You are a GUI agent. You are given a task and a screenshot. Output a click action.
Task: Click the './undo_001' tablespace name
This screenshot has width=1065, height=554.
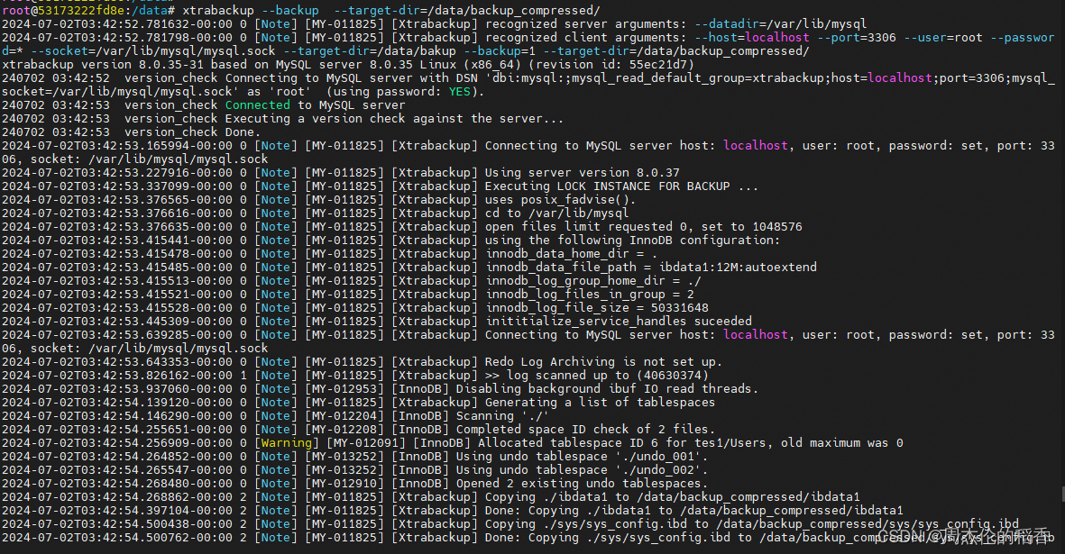[x=658, y=459]
